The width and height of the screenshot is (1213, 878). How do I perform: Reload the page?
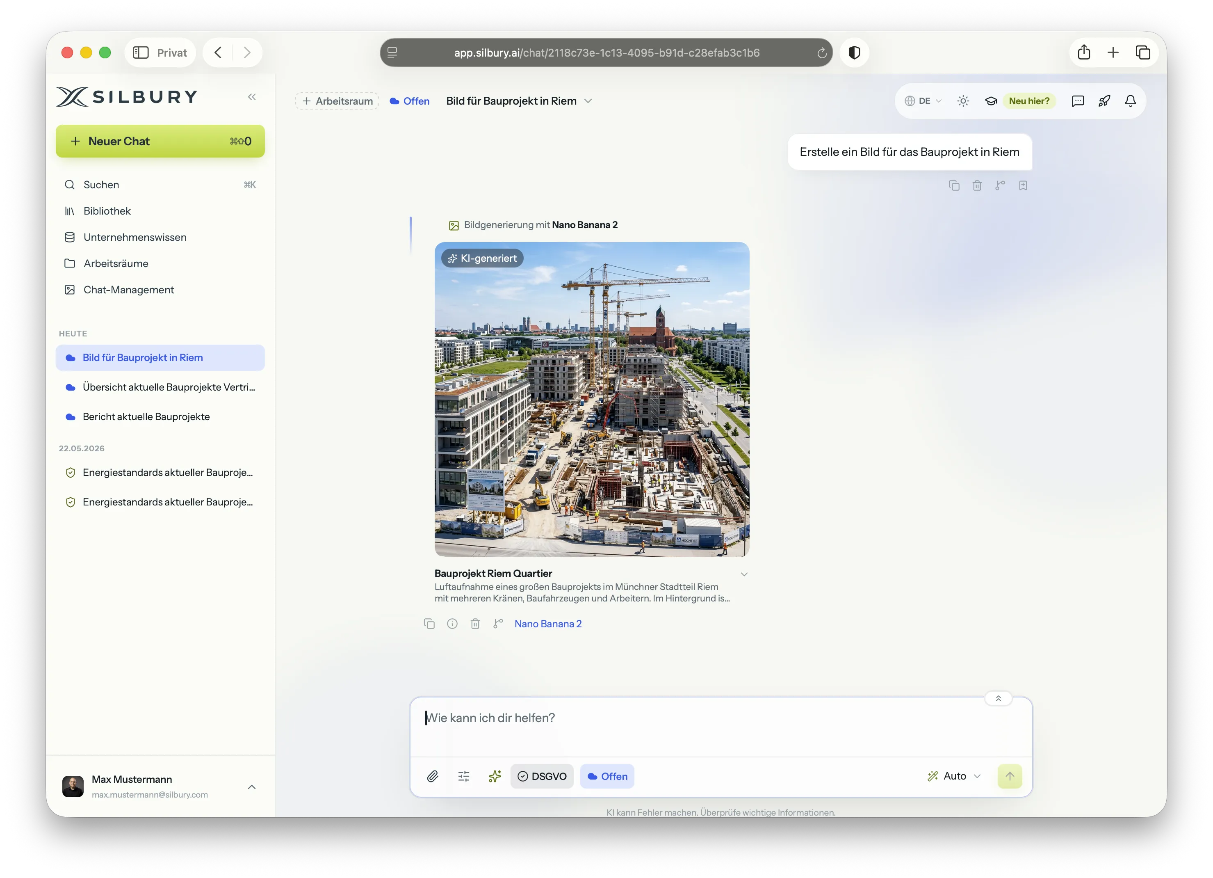(x=822, y=53)
